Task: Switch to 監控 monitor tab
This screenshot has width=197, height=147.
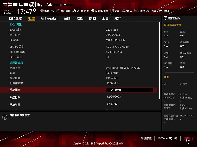Action: click(80, 18)
